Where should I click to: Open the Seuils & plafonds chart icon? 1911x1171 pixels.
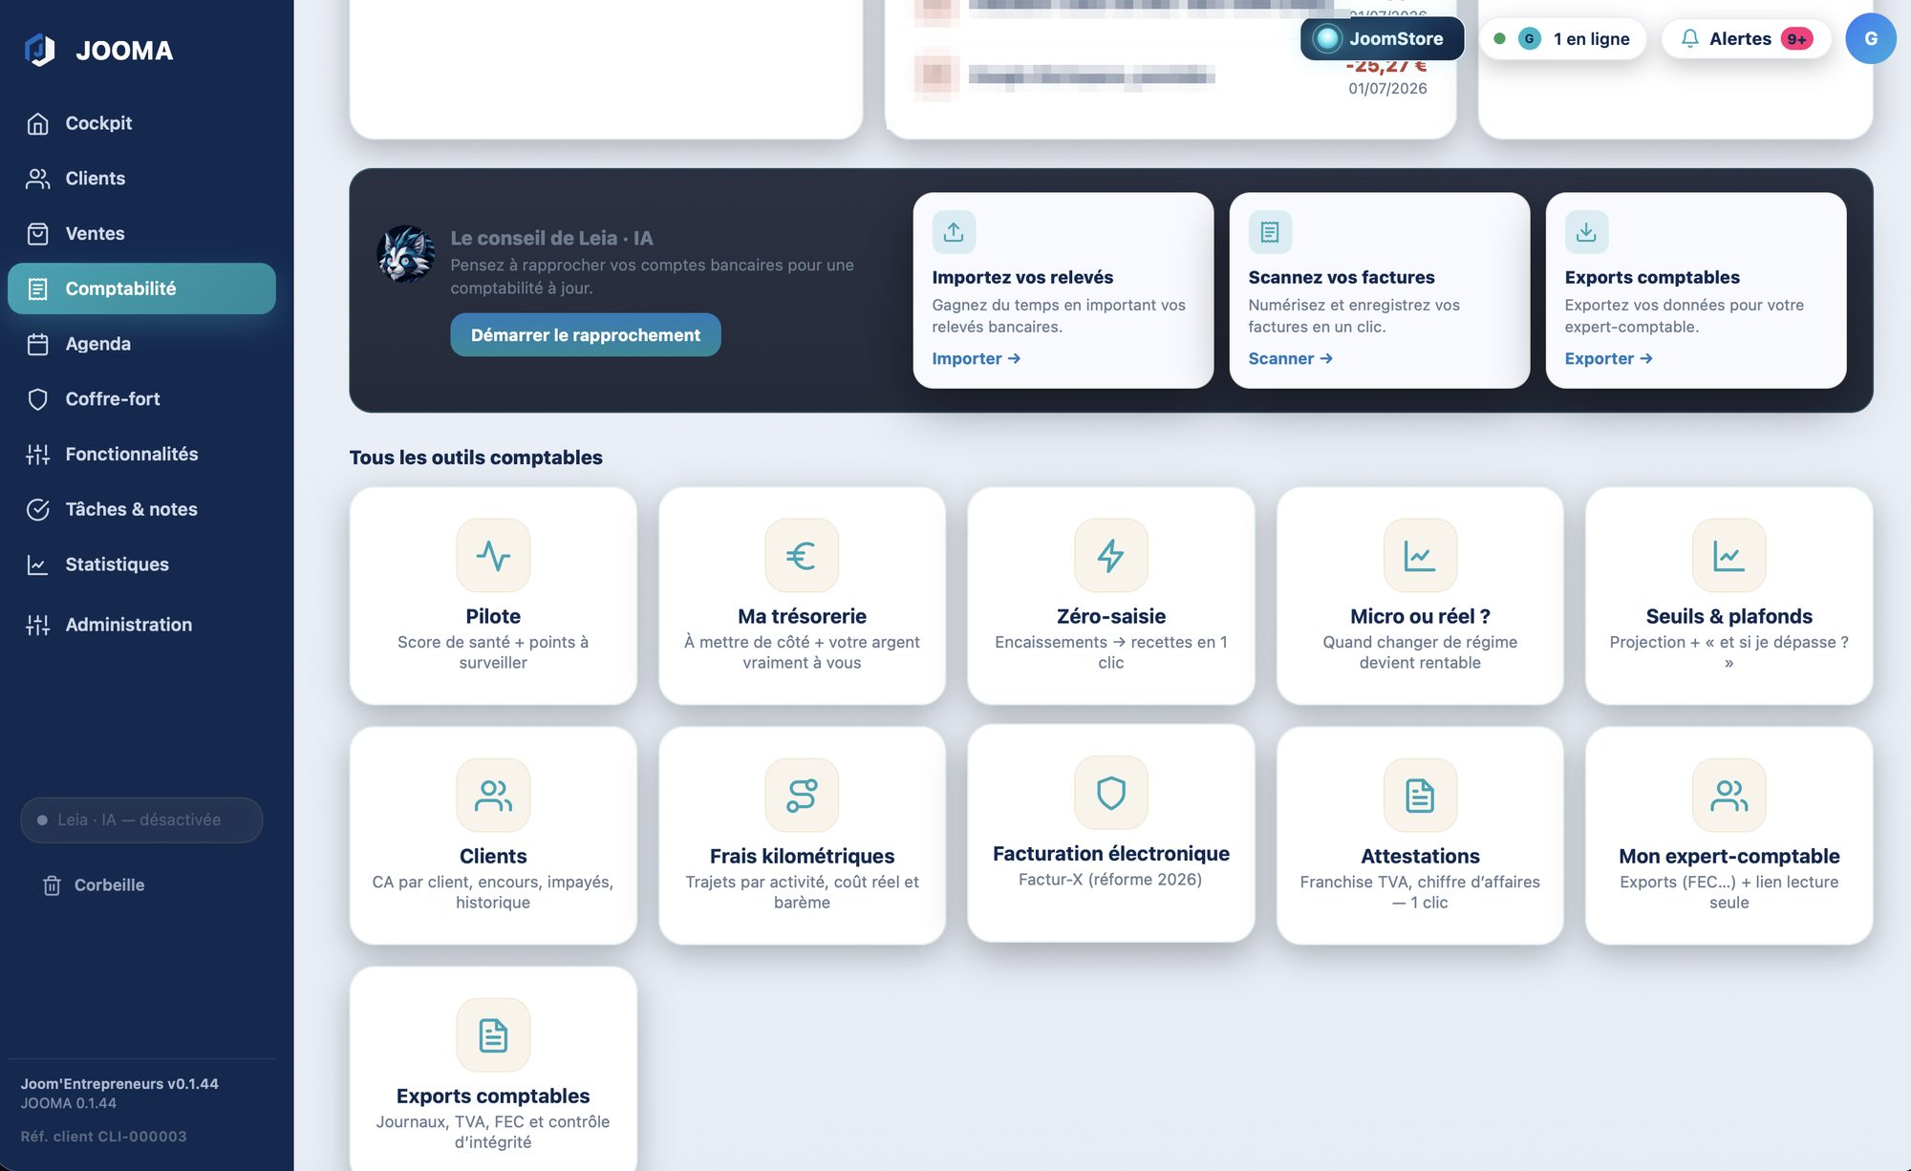click(x=1728, y=556)
